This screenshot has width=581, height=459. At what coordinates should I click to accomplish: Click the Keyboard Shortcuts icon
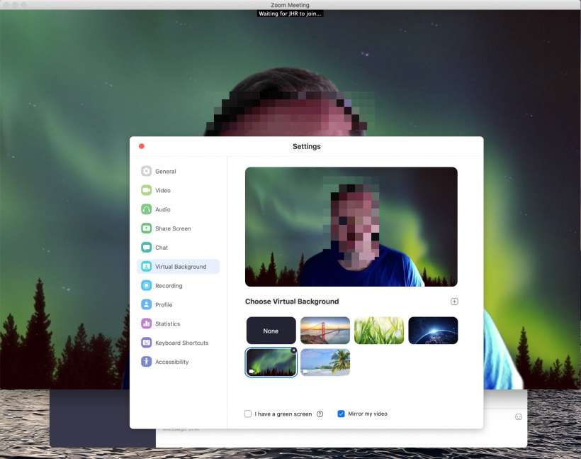pyautogui.click(x=147, y=343)
